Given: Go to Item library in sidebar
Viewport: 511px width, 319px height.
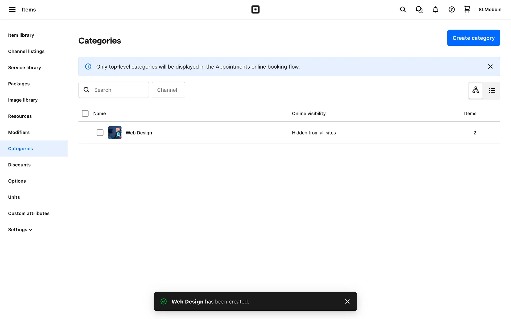Looking at the screenshot, I should click(x=21, y=35).
